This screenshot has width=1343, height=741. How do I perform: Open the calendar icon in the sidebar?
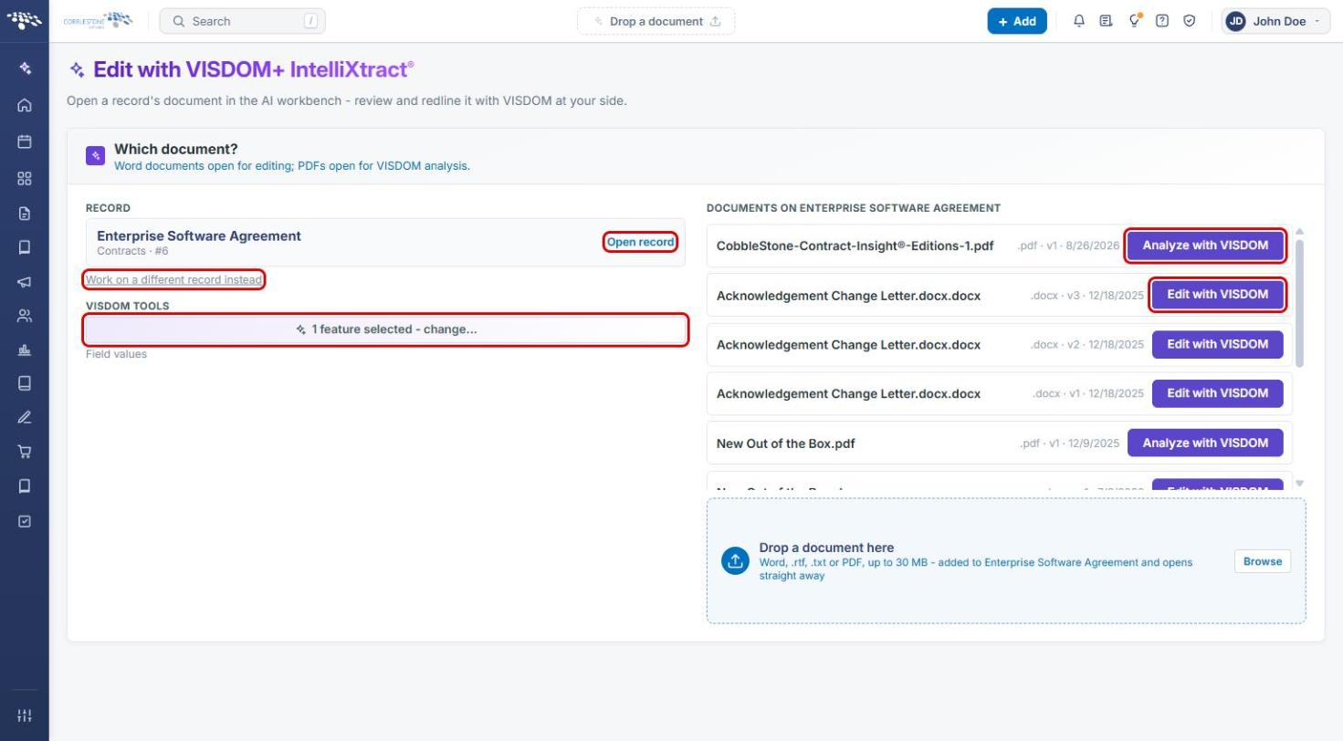(x=25, y=141)
